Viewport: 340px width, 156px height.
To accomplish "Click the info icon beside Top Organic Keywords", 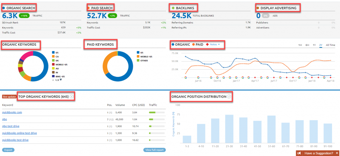I will pos(72,96).
